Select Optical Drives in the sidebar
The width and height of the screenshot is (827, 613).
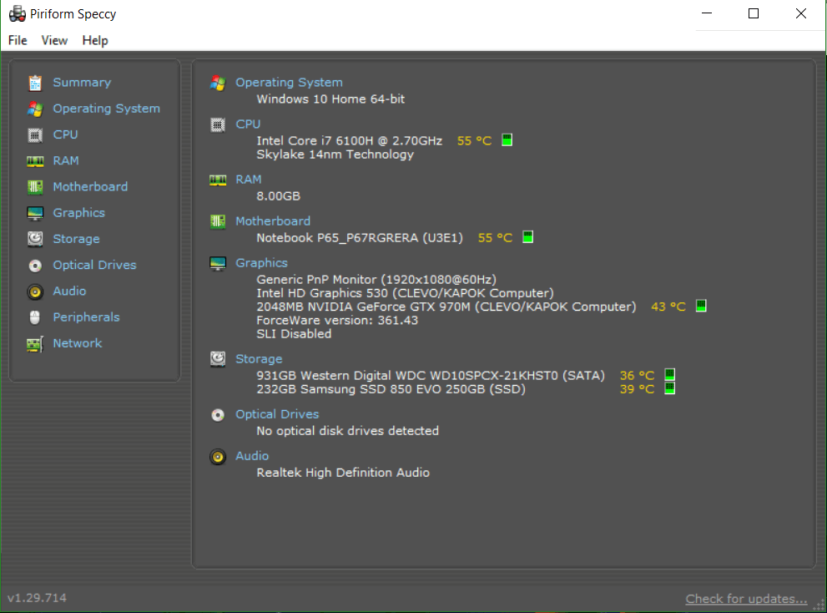(94, 265)
